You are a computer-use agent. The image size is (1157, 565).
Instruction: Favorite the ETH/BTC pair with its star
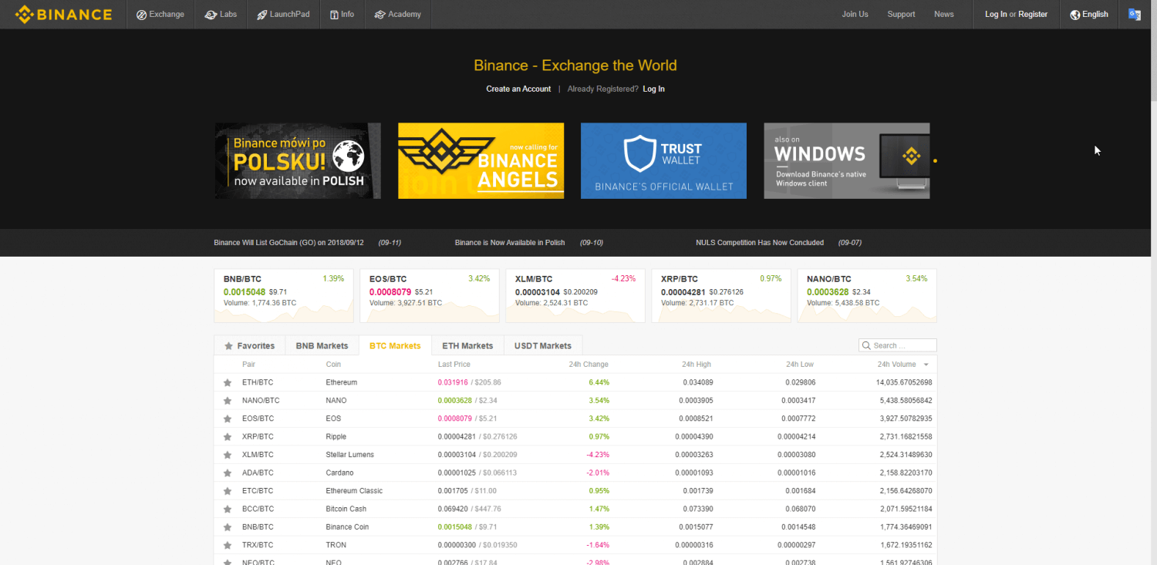tap(227, 382)
